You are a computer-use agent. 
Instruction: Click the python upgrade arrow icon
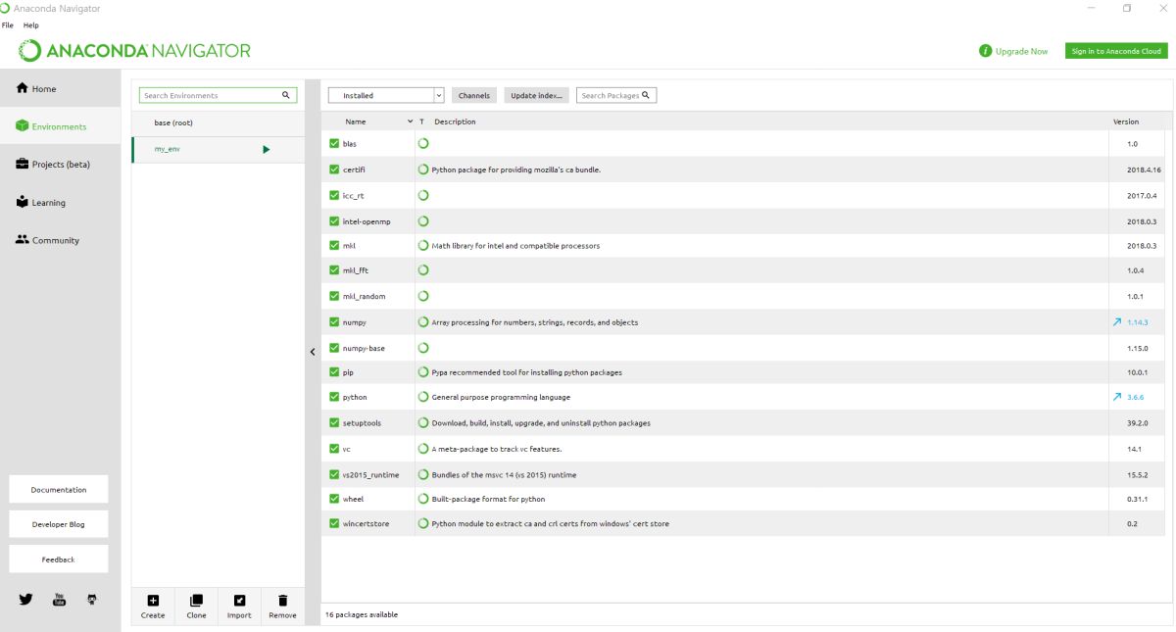click(x=1117, y=397)
